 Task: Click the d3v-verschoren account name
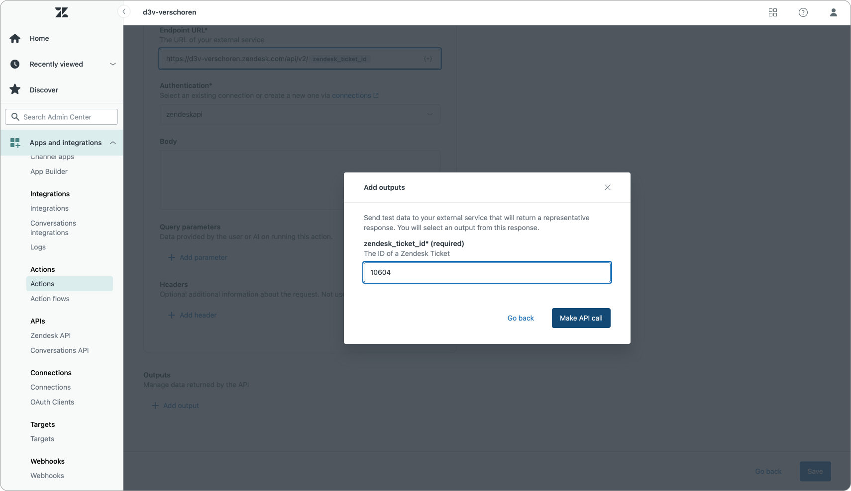[x=169, y=12]
